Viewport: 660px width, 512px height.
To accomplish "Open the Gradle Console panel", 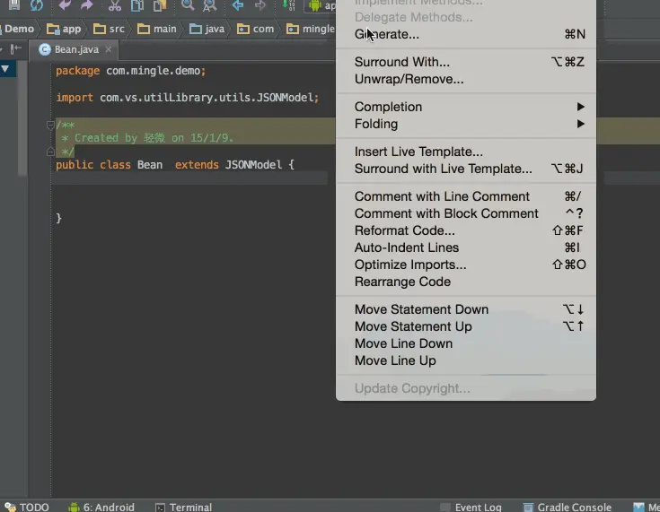I will (x=568, y=507).
